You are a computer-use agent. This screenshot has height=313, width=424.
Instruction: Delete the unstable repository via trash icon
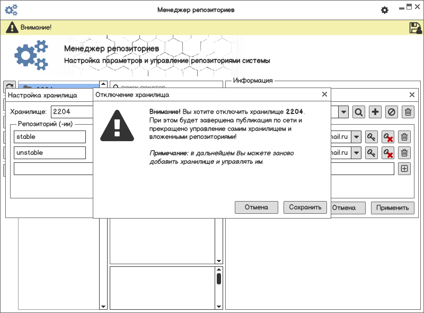(404, 153)
